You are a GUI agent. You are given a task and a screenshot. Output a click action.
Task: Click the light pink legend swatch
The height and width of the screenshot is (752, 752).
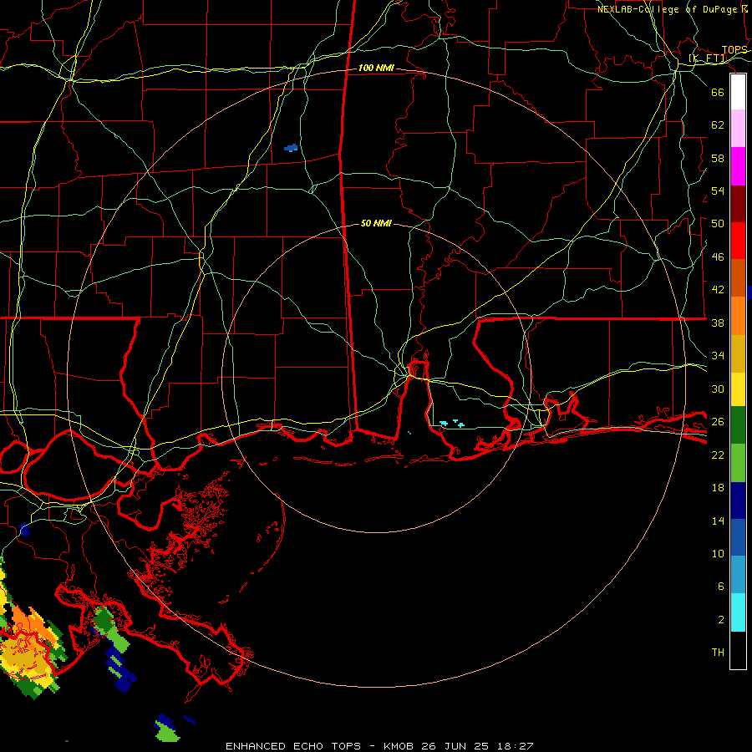click(738, 128)
